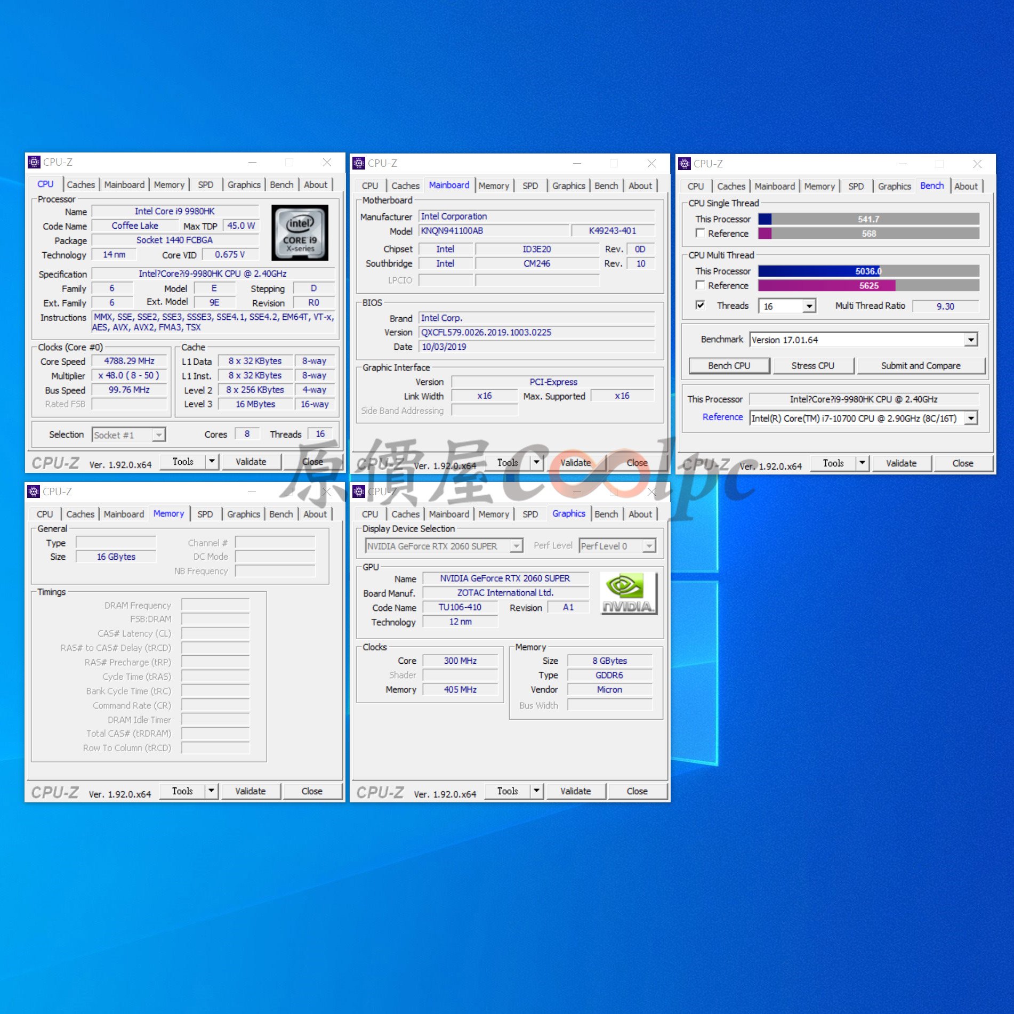Viewport: 1014px width, 1014px height.
Task: Click GPU Code Name field TU106-410
Action: [460, 607]
